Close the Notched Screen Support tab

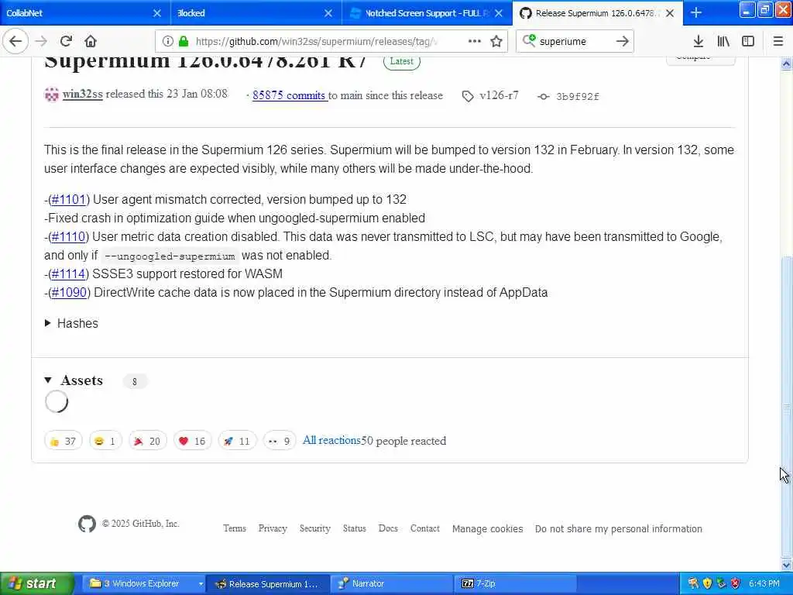499,13
